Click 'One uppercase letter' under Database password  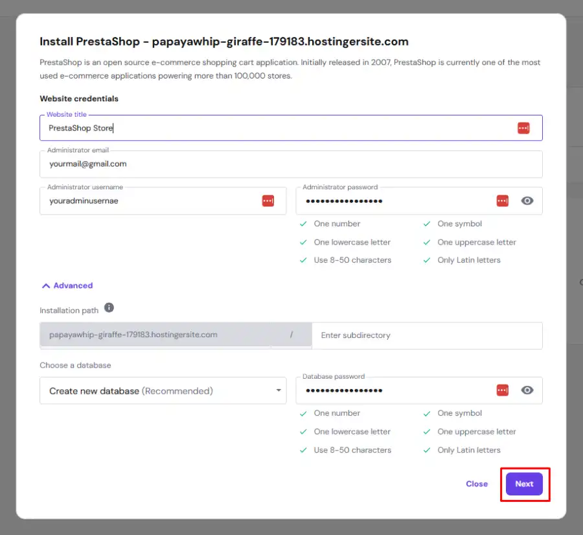click(x=477, y=432)
